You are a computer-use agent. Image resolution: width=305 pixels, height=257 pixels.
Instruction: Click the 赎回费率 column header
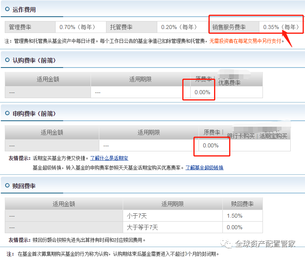[242, 204]
